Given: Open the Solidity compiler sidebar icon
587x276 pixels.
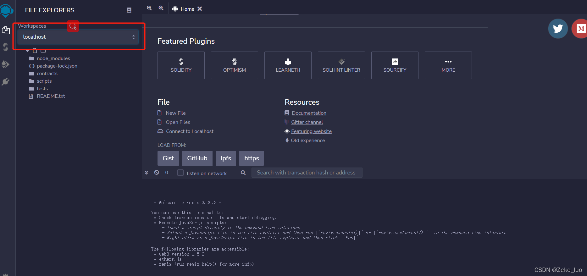Looking at the screenshot, I should click(x=6, y=47).
